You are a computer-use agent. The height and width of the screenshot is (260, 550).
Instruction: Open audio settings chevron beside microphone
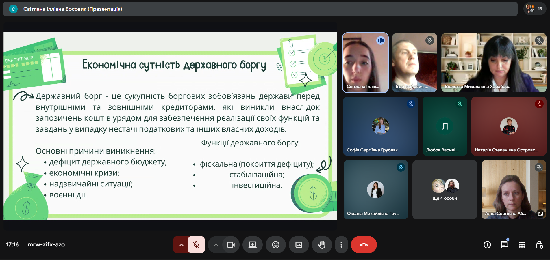point(181,245)
